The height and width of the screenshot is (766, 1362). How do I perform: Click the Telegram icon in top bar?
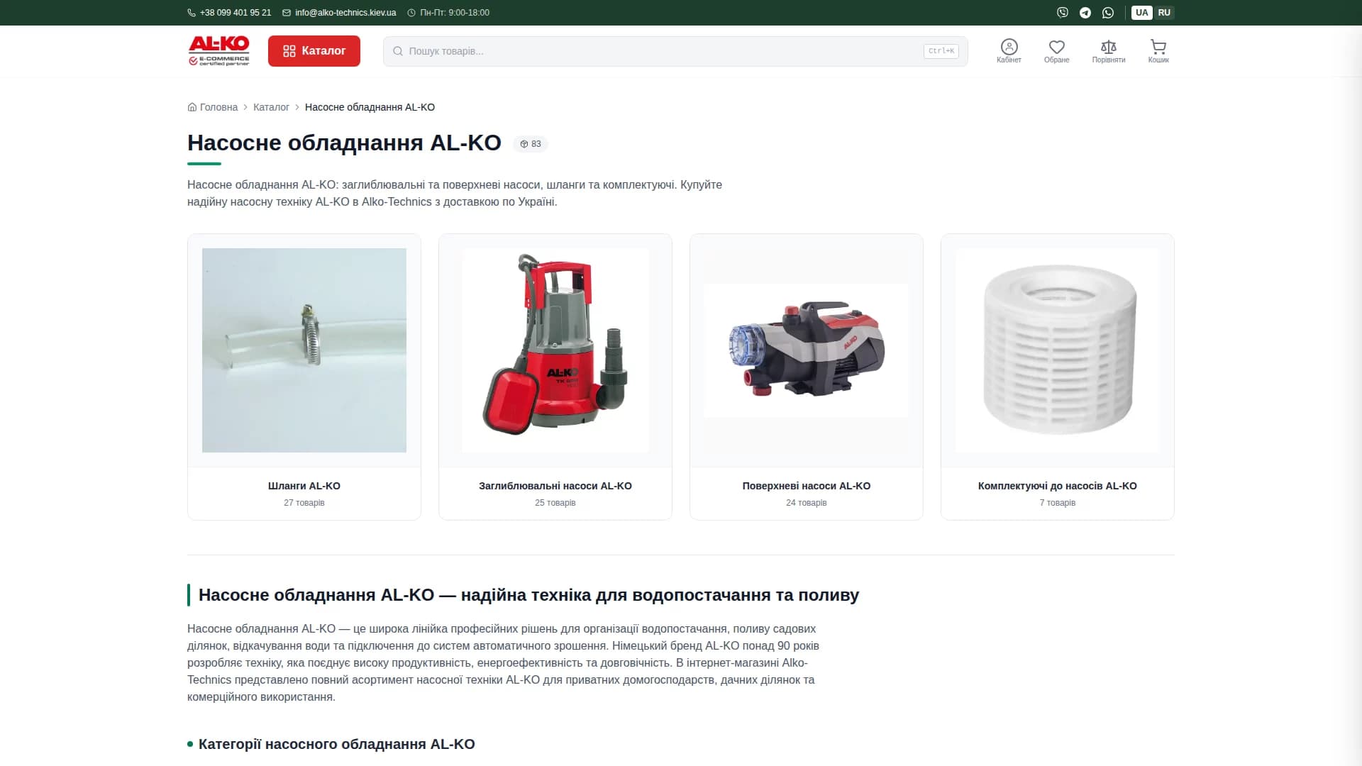(1085, 13)
